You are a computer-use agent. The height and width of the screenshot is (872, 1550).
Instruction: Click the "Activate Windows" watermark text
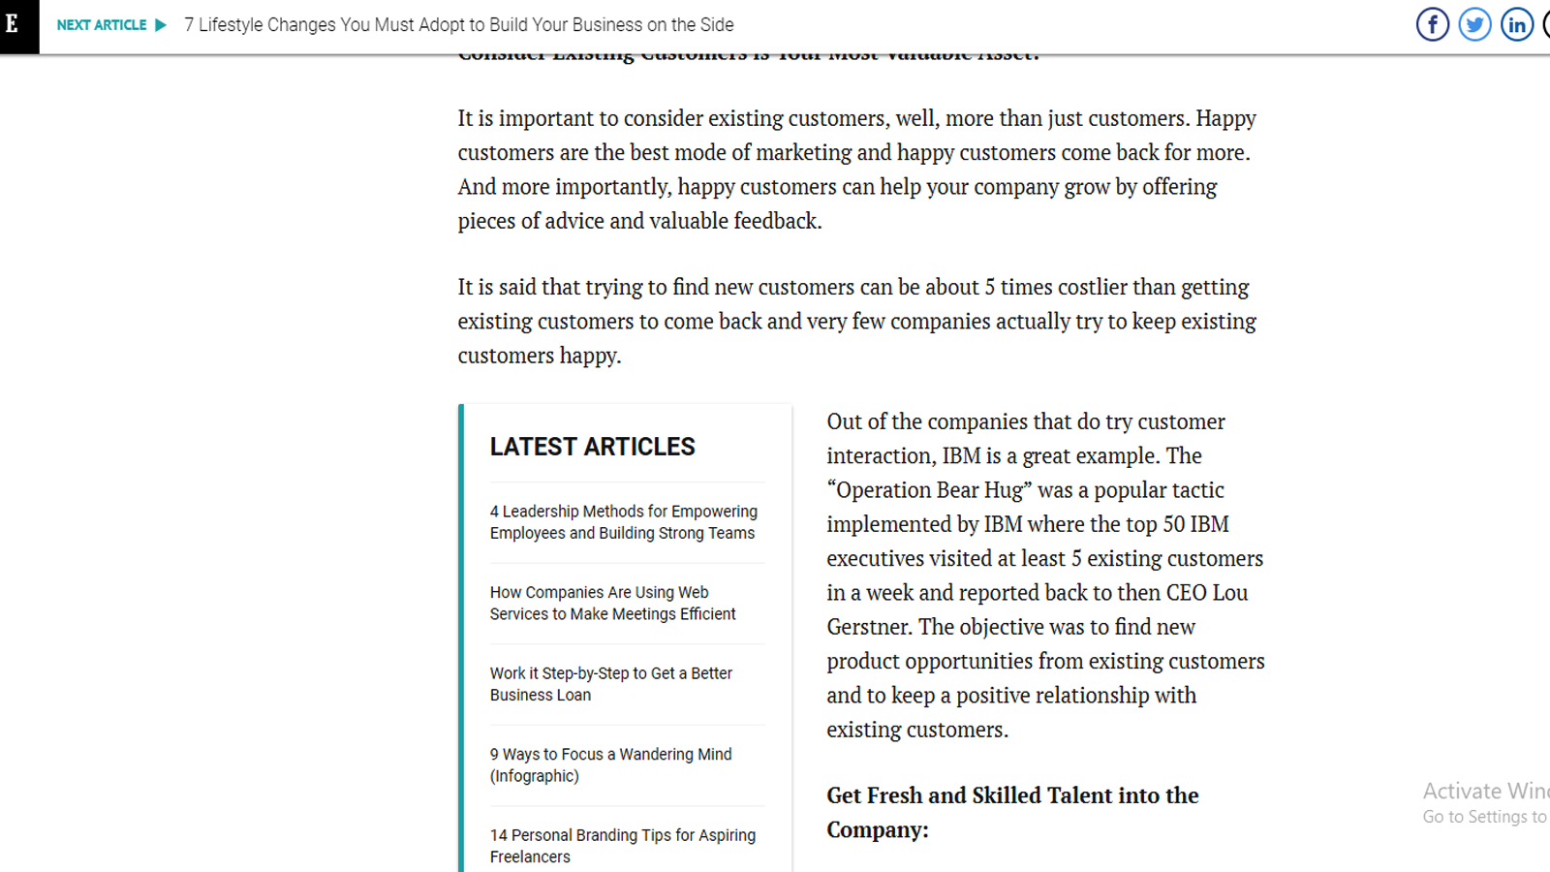coord(1484,791)
